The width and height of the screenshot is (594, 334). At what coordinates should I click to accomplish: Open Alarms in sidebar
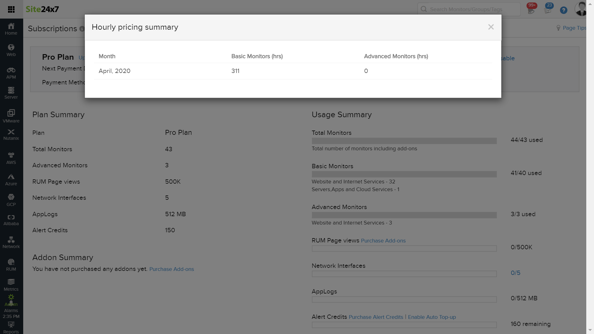pyautogui.click(x=11, y=310)
